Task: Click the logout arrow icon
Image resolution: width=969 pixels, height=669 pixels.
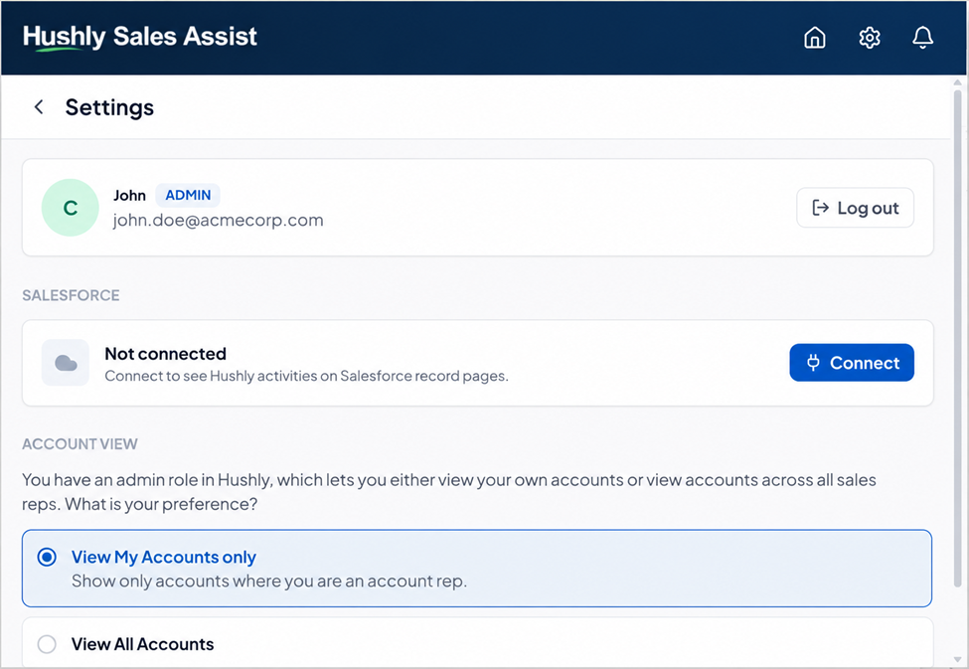Action: pos(820,208)
